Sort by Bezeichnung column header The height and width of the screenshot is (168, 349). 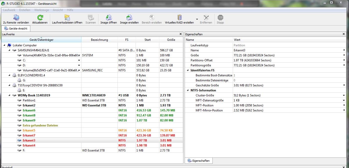click(x=99, y=40)
